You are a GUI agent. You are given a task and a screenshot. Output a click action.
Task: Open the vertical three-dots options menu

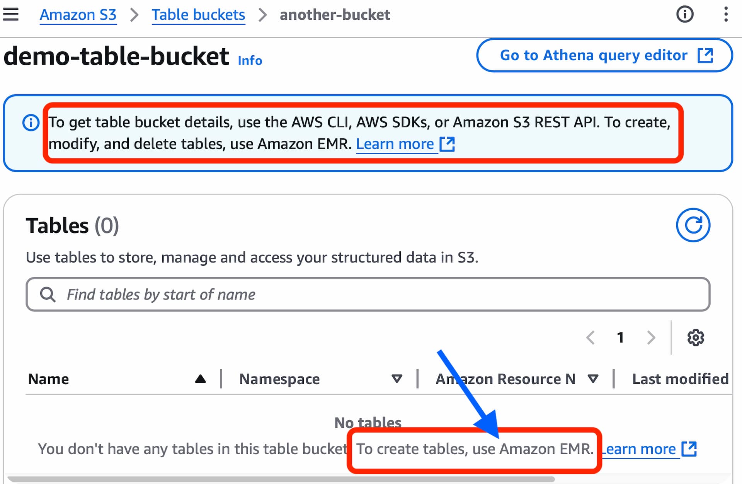[x=726, y=14]
